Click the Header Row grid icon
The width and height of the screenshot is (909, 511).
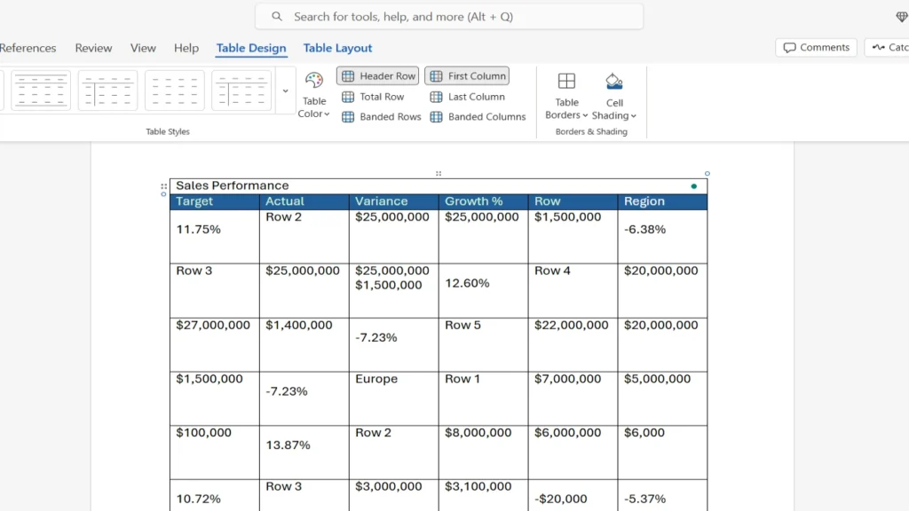click(347, 75)
